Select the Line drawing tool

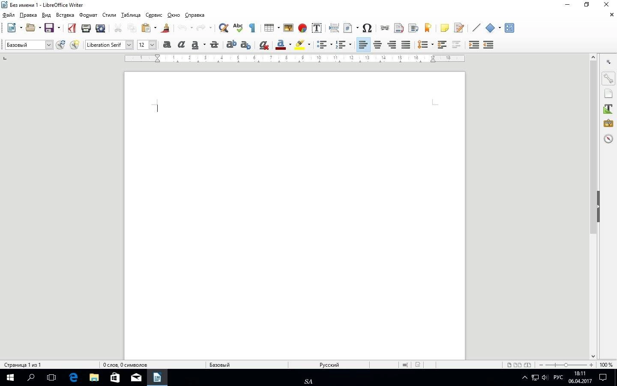(x=476, y=28)
